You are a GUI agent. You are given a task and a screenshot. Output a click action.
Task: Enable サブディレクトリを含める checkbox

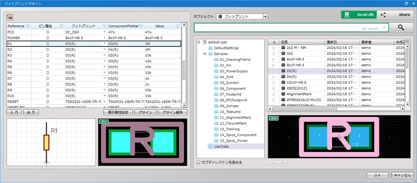click(198, 162)
